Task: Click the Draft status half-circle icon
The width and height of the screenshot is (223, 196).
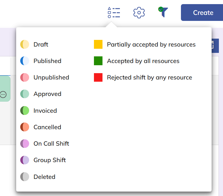Action: pyautogui.click(x=25, y=44)
